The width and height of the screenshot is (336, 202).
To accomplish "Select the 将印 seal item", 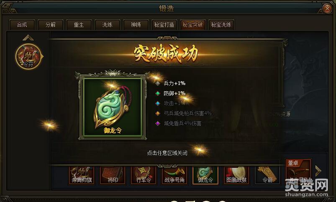I will [x=113, y=175].
